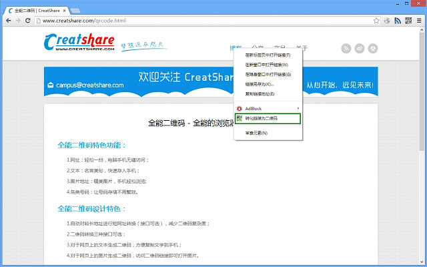
Task: Click the browser forward arrow
Action: pyautogui.click(x=18, y=21)
